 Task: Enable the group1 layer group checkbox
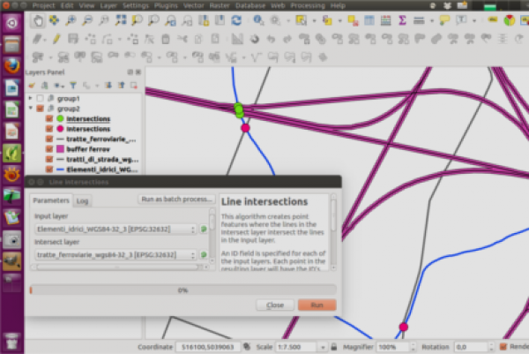[40, 98]
